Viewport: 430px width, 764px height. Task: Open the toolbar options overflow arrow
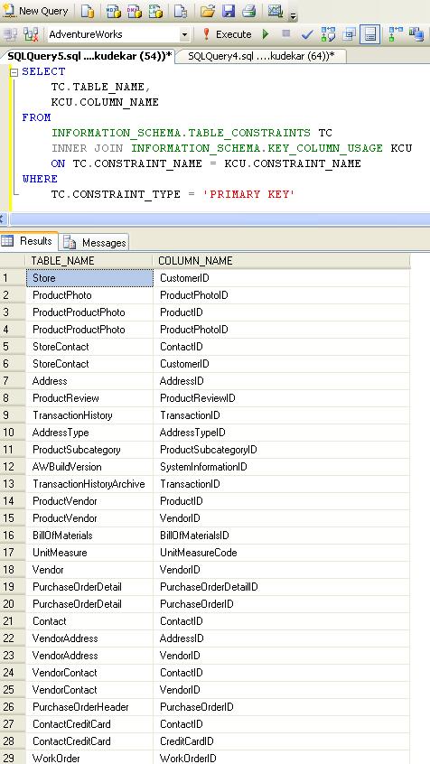click(293, 15)
